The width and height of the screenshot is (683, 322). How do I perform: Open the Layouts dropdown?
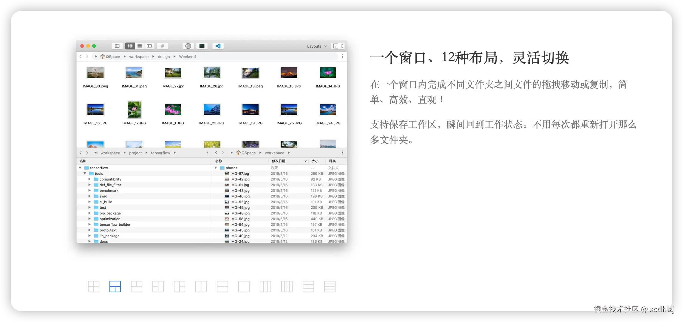[x=317, y=46]
